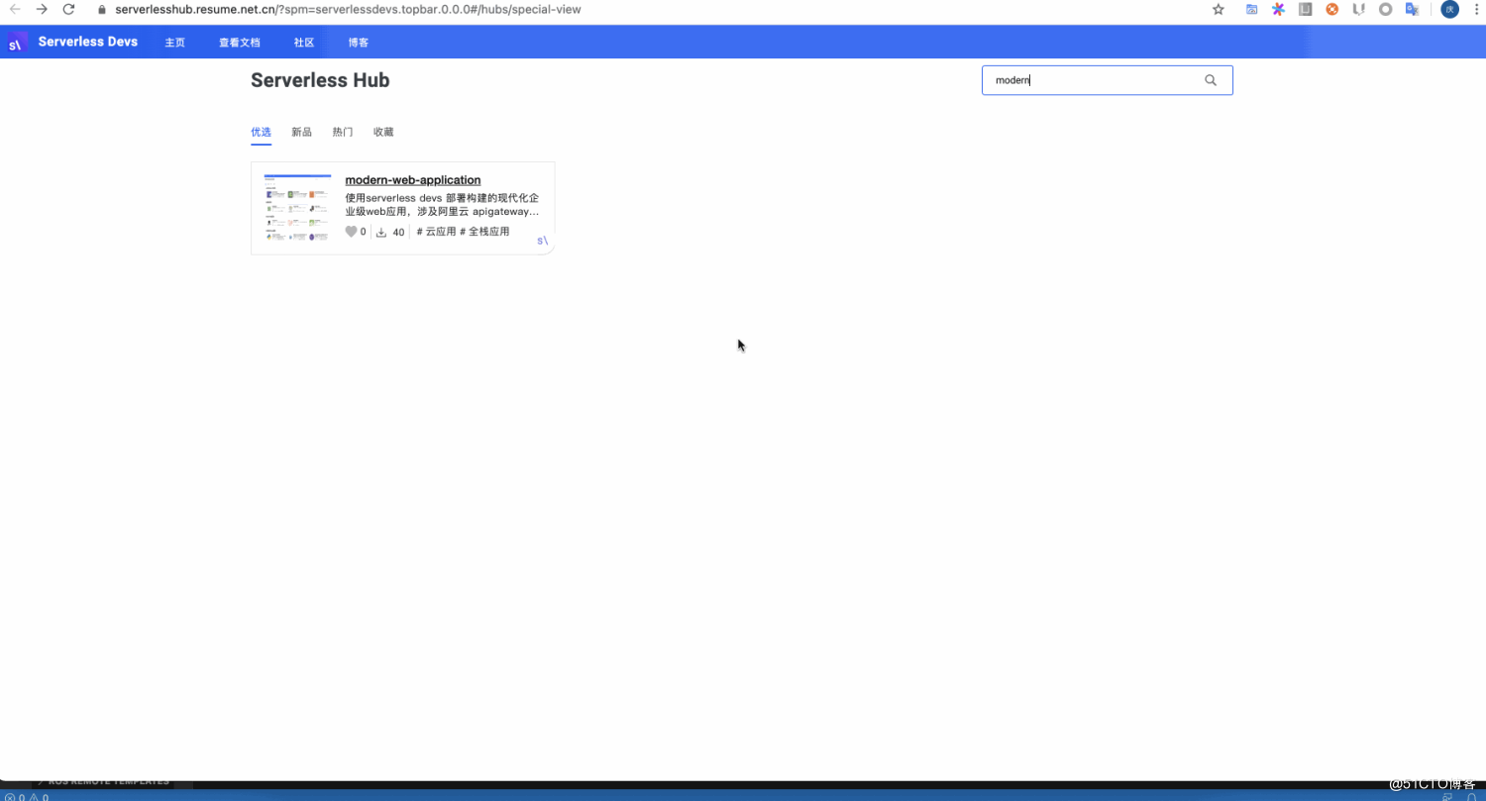Click the Serverless Devs brand title
Screen dimensions: 1486x801
click(88, 42)
